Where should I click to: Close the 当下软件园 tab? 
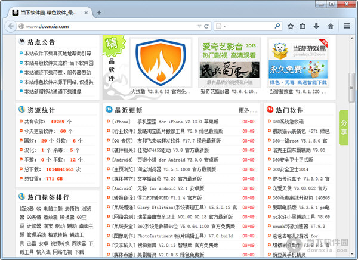[86, 13]
